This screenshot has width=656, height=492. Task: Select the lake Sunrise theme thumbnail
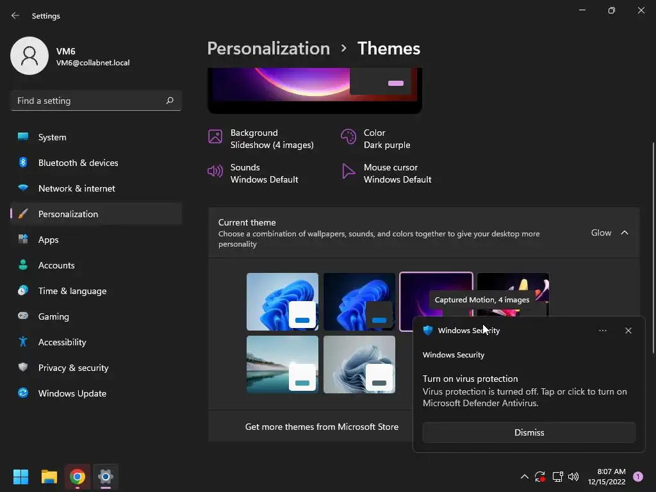(283, 365)
